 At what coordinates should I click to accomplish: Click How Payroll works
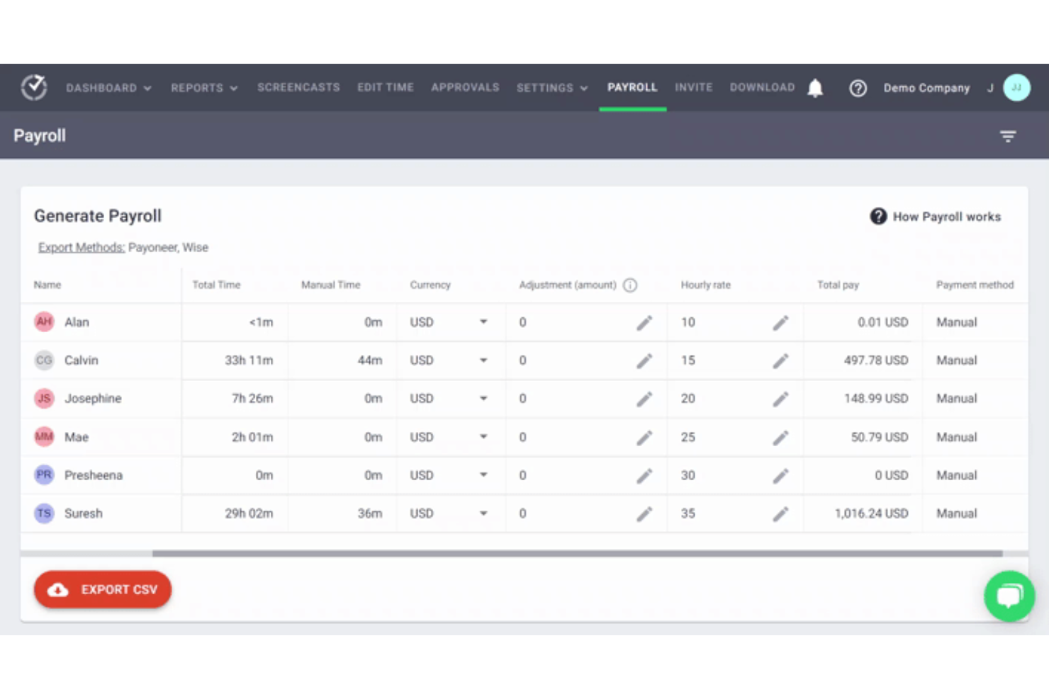[x=946, y=217]
